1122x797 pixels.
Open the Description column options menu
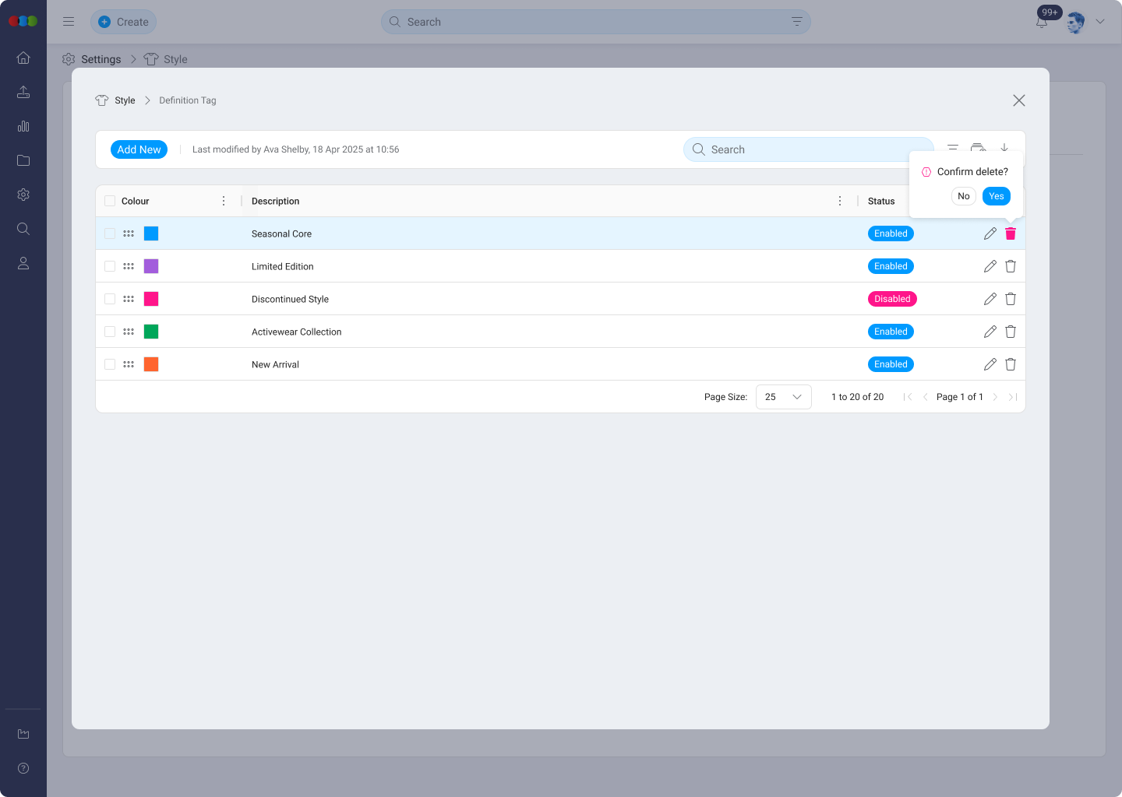pyautogui.click(x=839, y=201)
